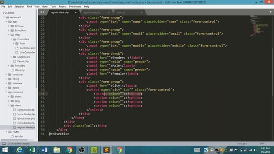This screenshot has height=154, width=274.
Task: Open the Chrome icon beside File Explorer
Action: point(69,150)
